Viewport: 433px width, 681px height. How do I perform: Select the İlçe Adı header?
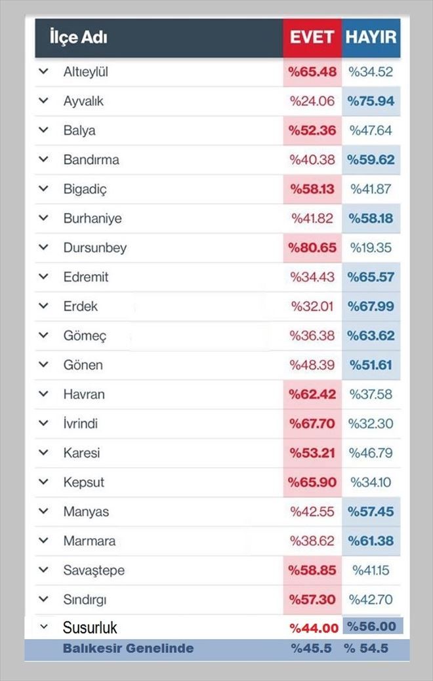tap(78, 37)
